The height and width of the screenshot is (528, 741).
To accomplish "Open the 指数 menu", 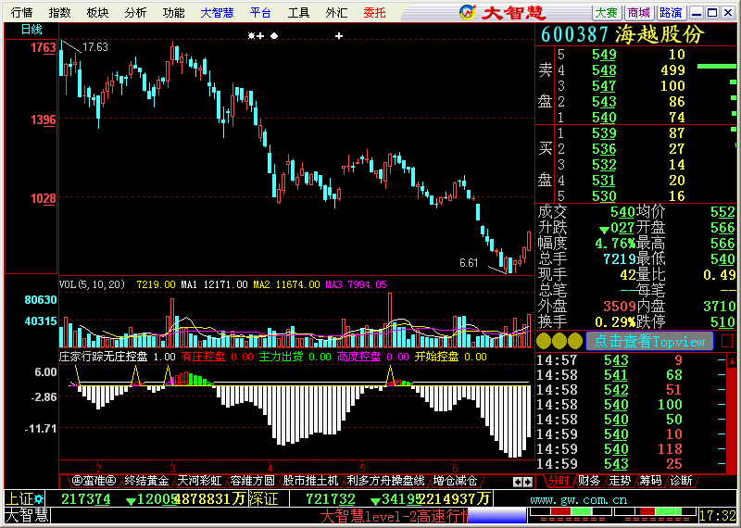I will tap(60, 13).
